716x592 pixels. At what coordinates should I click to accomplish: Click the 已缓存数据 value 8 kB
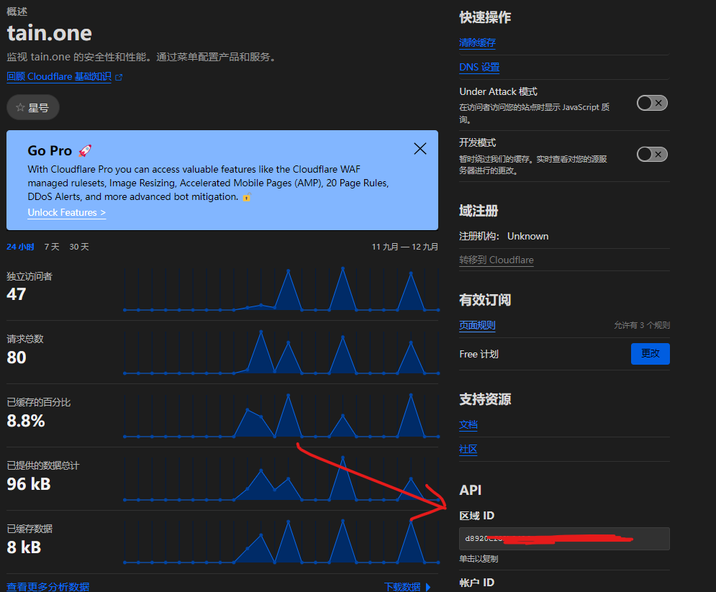(x=24, y=547)
